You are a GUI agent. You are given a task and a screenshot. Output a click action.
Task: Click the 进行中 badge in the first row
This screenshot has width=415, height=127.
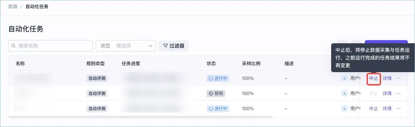(218, 78)
